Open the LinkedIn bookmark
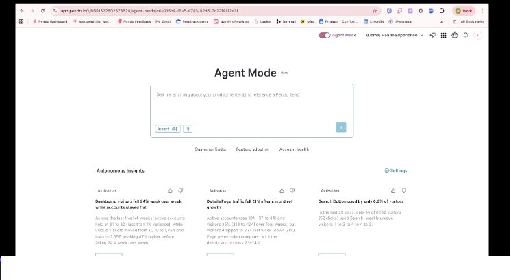The image size is (511, 280). coord(373,21)
